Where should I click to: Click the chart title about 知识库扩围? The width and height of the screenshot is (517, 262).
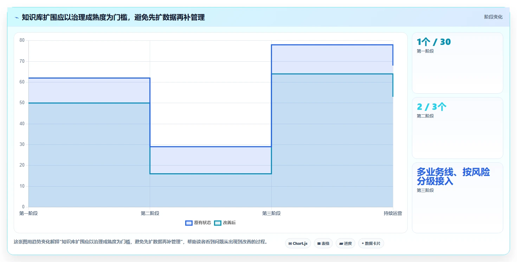[x=113, y=17]
